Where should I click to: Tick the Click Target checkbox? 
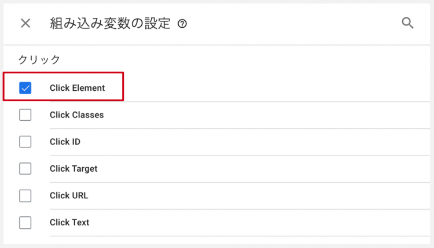pos(25,168)
